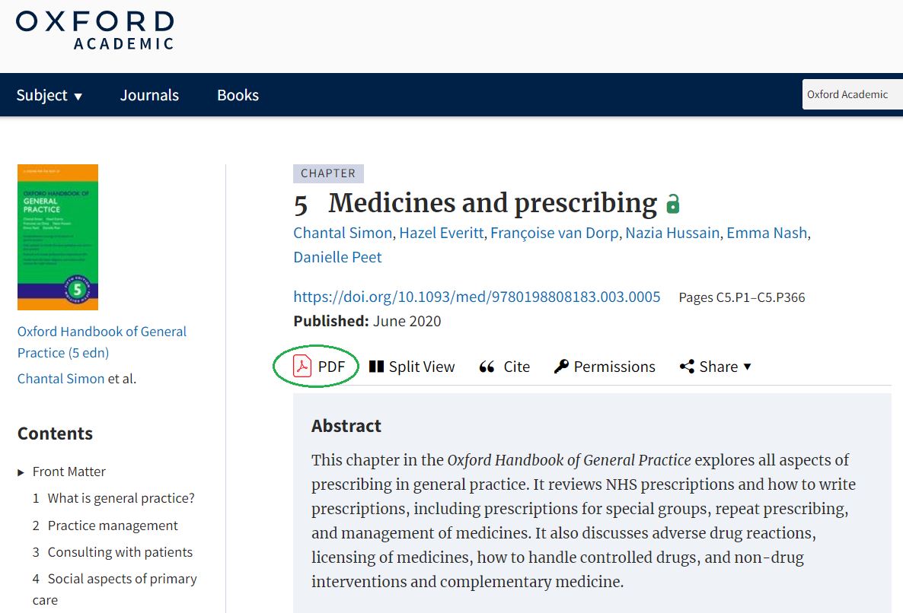Click the Oxford Academic search scope field

click(853, 95)
